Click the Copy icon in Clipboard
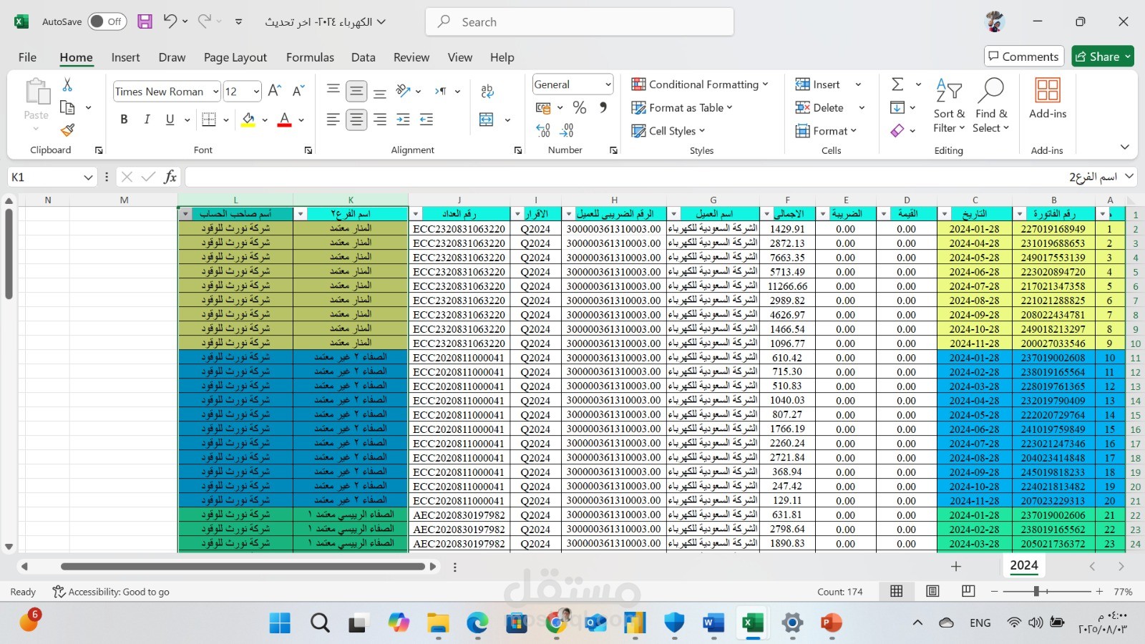 [67, 107]
